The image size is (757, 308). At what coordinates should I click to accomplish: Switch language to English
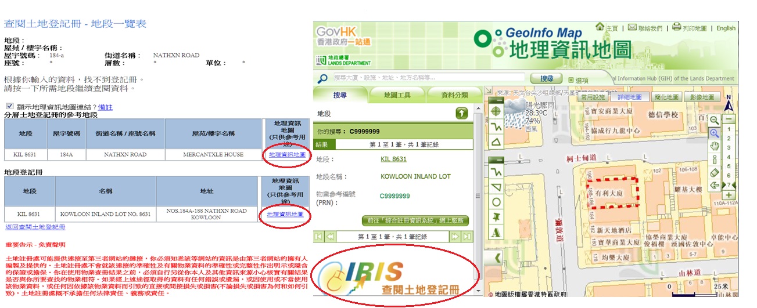pos(726,28)
